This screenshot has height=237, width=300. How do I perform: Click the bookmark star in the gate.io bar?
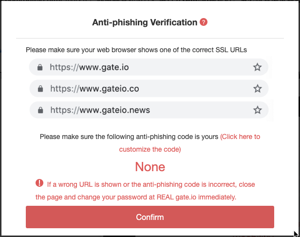257,67
